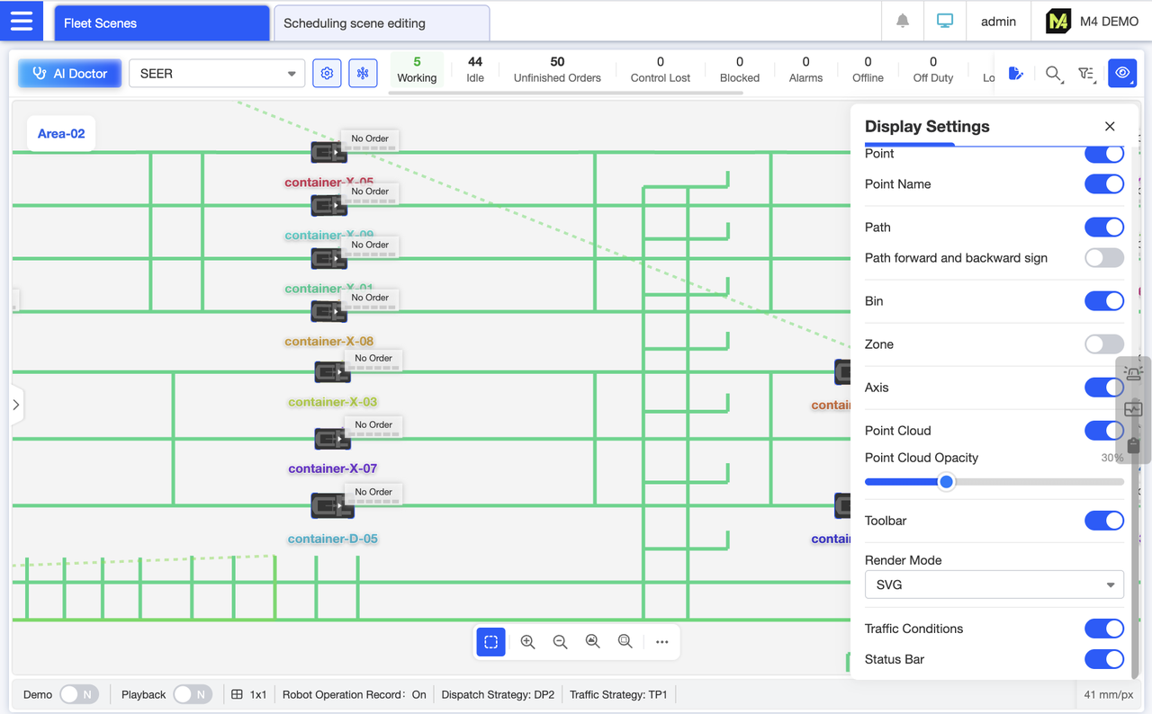Adjust the Point Cloud Opacity slider

(x=946, y=482)
